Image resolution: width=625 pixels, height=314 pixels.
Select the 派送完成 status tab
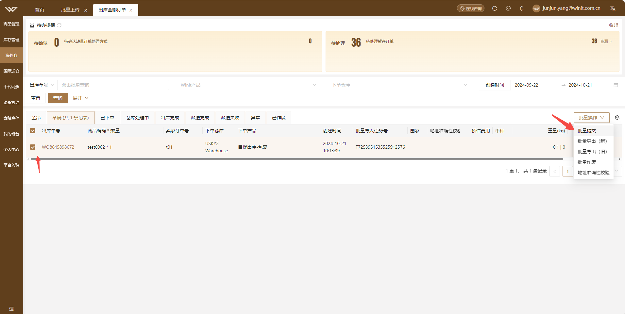point(200,118)
